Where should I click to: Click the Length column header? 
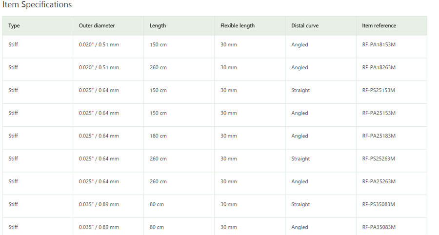click(158, 26)
